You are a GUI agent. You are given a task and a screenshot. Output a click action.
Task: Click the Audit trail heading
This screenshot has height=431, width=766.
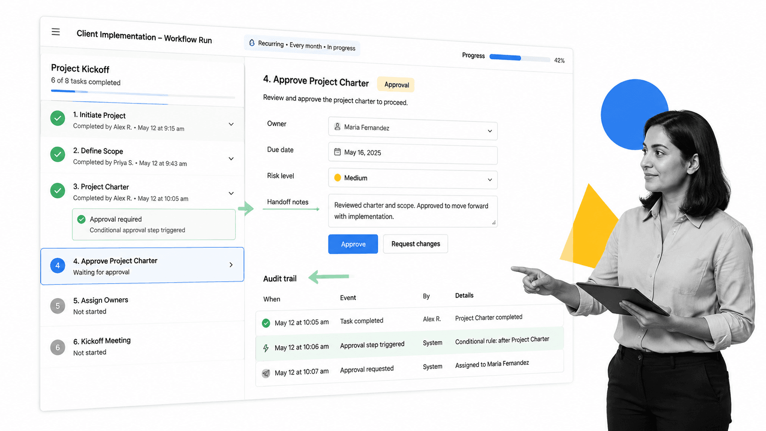[280, 278]
